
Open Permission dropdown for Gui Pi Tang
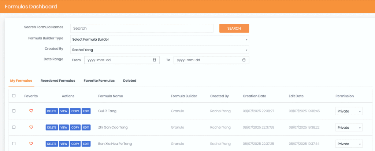(349, 111)
